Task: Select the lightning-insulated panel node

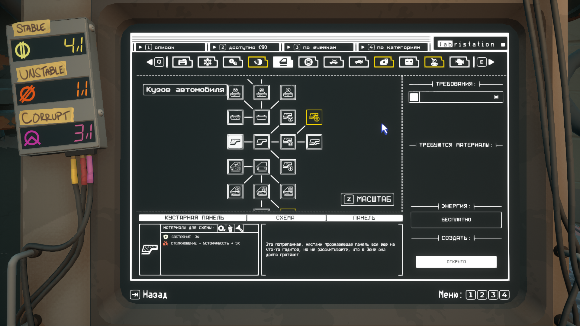Action: click(x=288, y=167)
